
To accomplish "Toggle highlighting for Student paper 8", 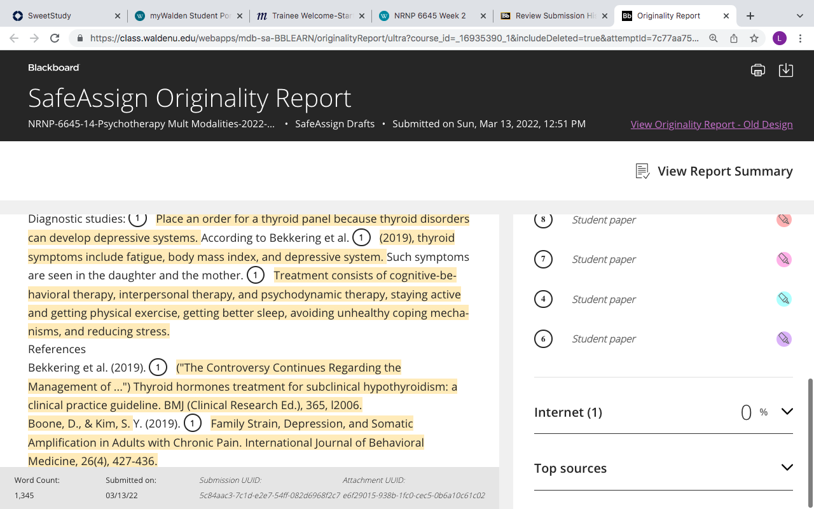I will [784, 220].
